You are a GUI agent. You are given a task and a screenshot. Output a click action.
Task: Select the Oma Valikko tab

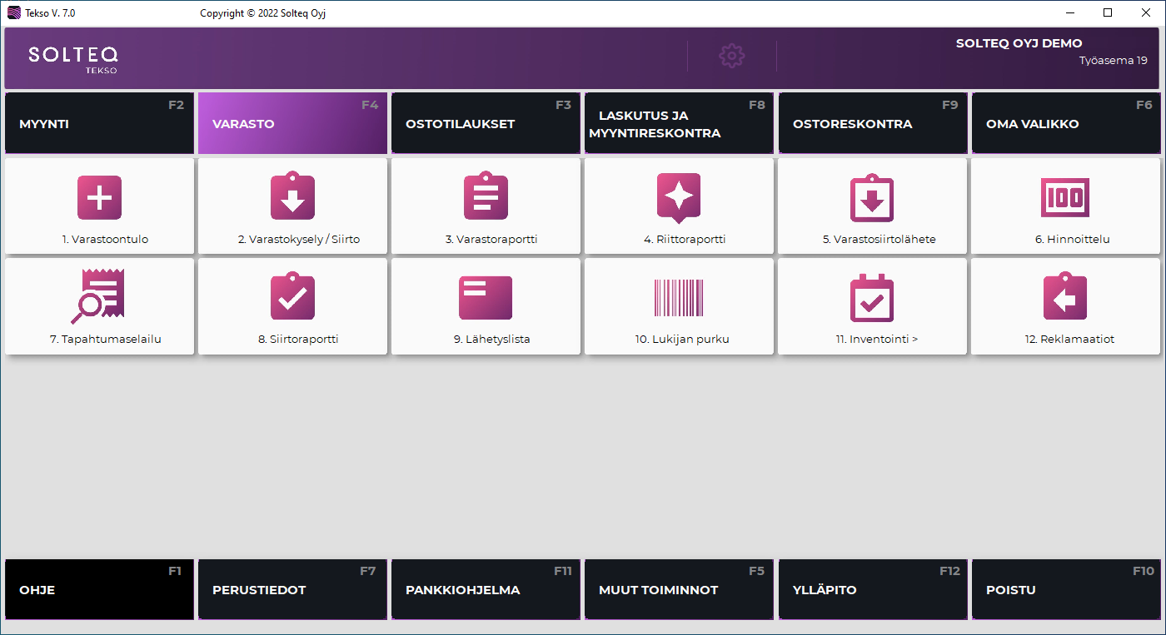pos(1065,123)
